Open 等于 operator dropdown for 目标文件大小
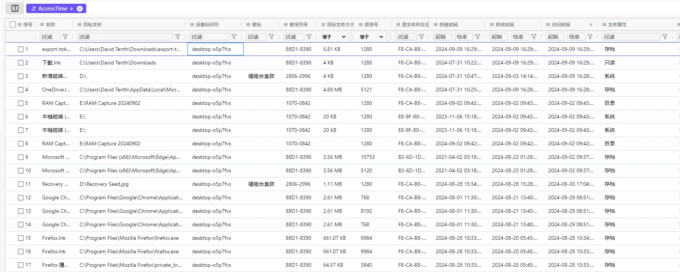Screen dimensions: 680x272 (x=334, y=37)
